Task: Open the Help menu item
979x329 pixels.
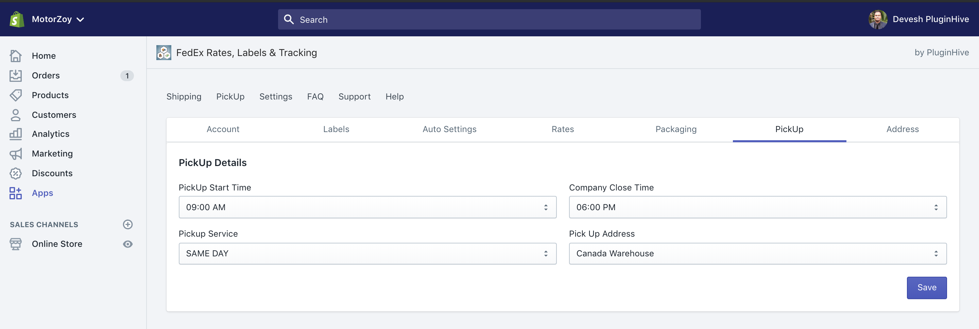Action: [x=394, y=97]
